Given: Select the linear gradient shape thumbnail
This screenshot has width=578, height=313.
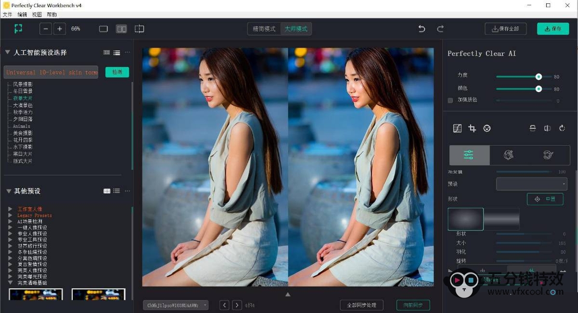Looking at the screenshot, I should (502, 219).
